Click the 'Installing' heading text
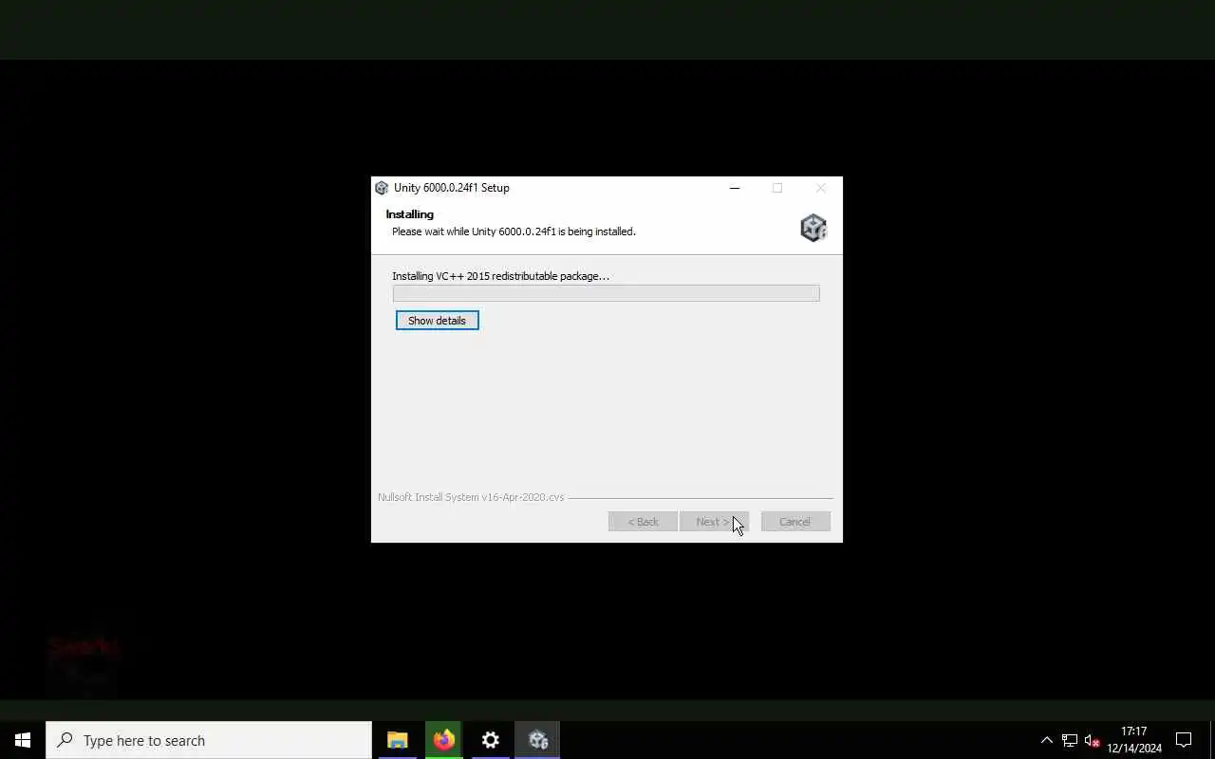1215x759 pixels. pyautogui.click(x=410, y=214)
